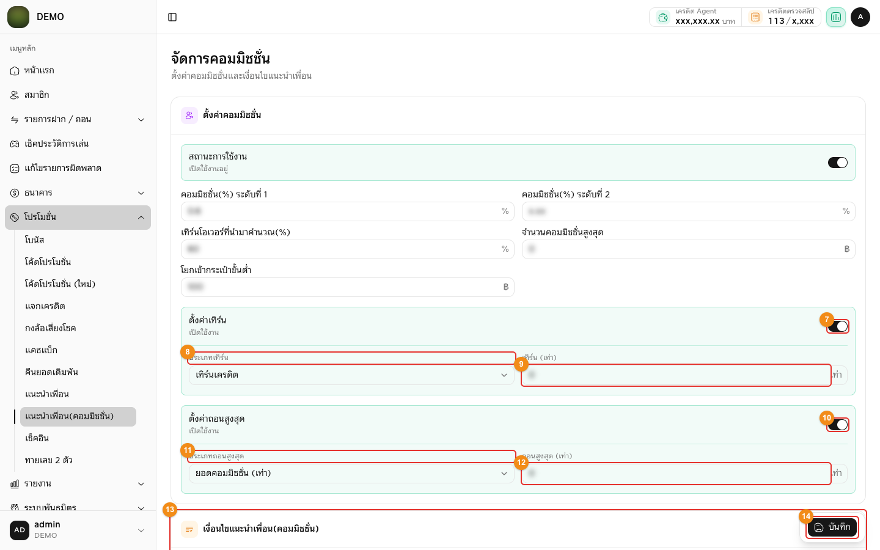Screen dimensions: 880x550
Task: Click the slip-check credit icon
Action: [755, 17]
